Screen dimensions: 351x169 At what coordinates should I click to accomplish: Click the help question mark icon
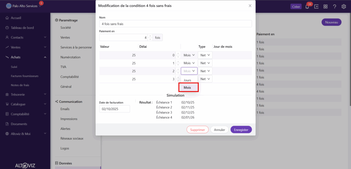335,7
